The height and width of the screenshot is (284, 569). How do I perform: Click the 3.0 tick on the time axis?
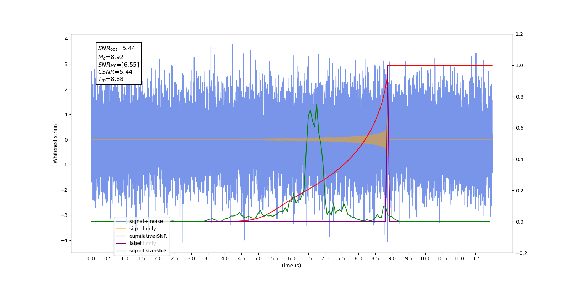click(x=191, y=258)
